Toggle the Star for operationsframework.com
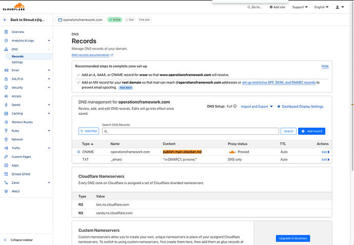 (129, 20)
